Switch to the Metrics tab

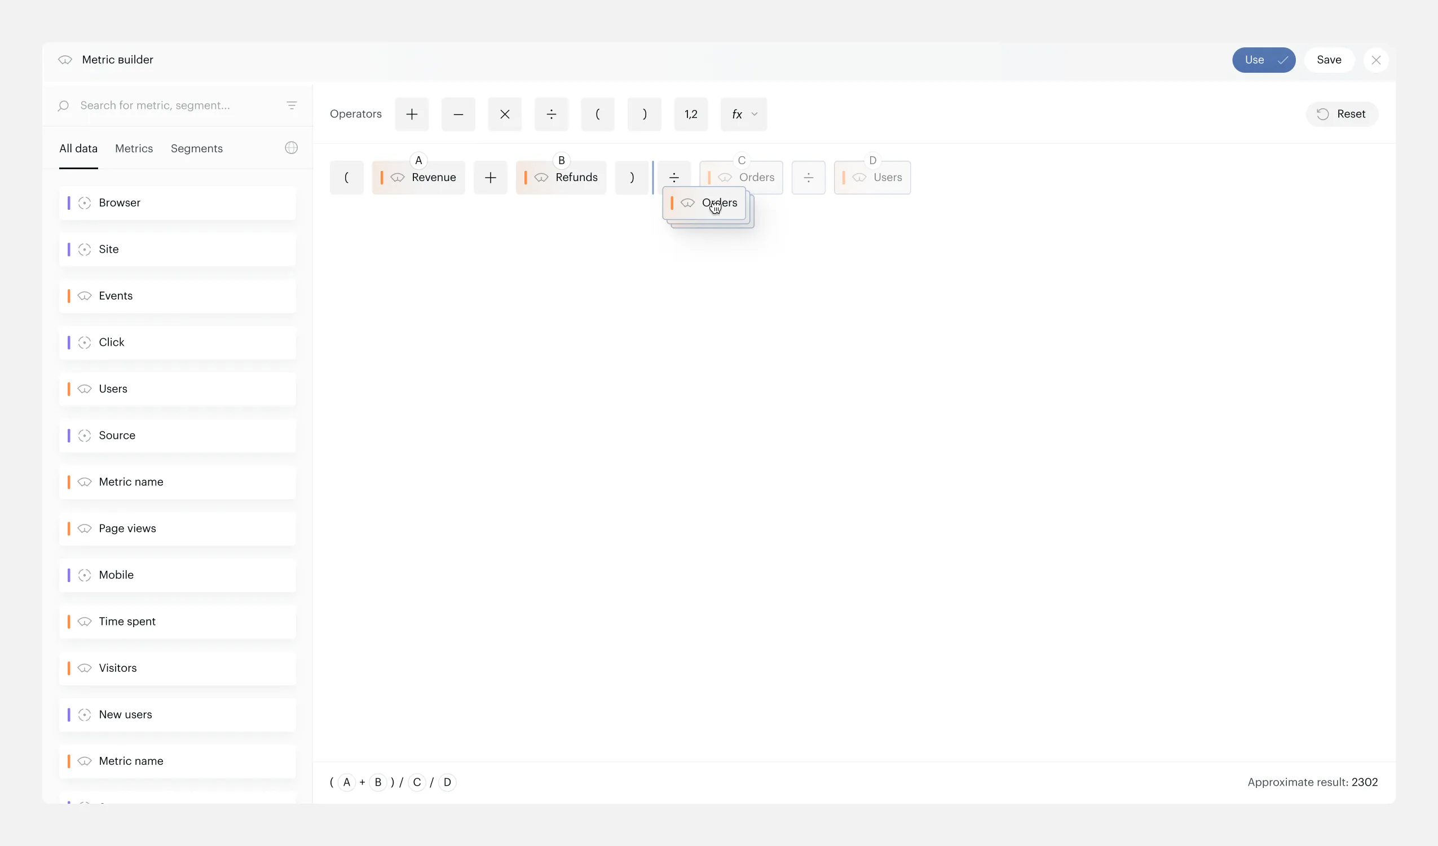134,148
